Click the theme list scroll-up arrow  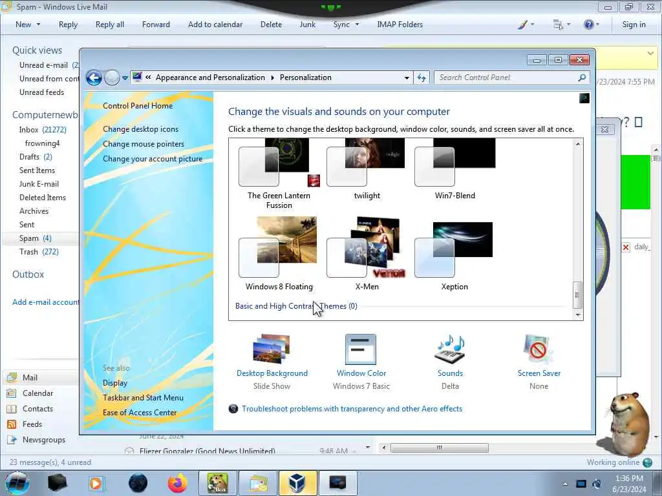tap(577, 144)
